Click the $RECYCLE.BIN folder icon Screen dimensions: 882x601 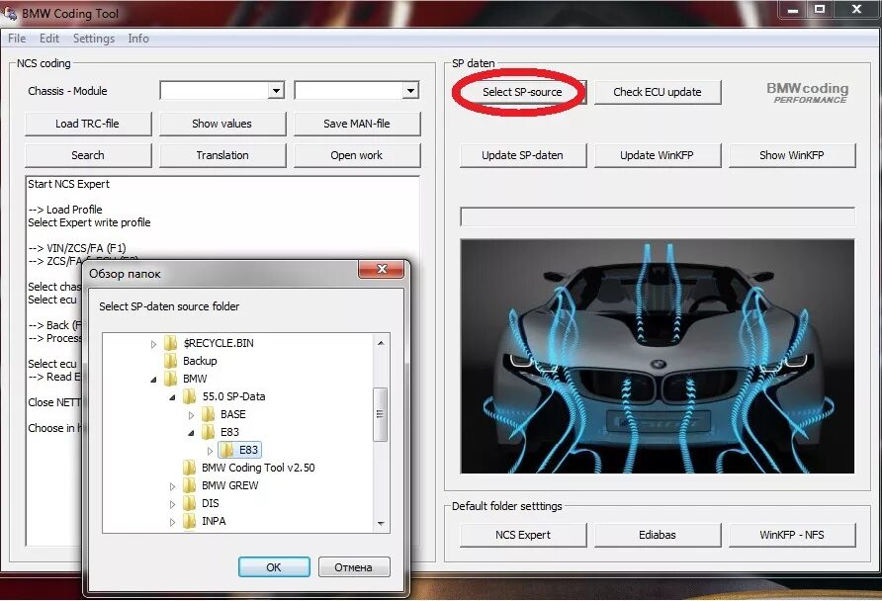[170, 343]
